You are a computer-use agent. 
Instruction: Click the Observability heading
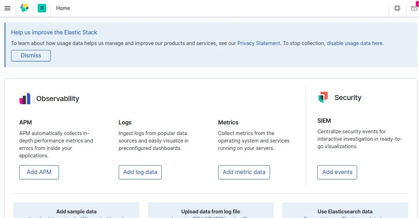click(58, 99)
